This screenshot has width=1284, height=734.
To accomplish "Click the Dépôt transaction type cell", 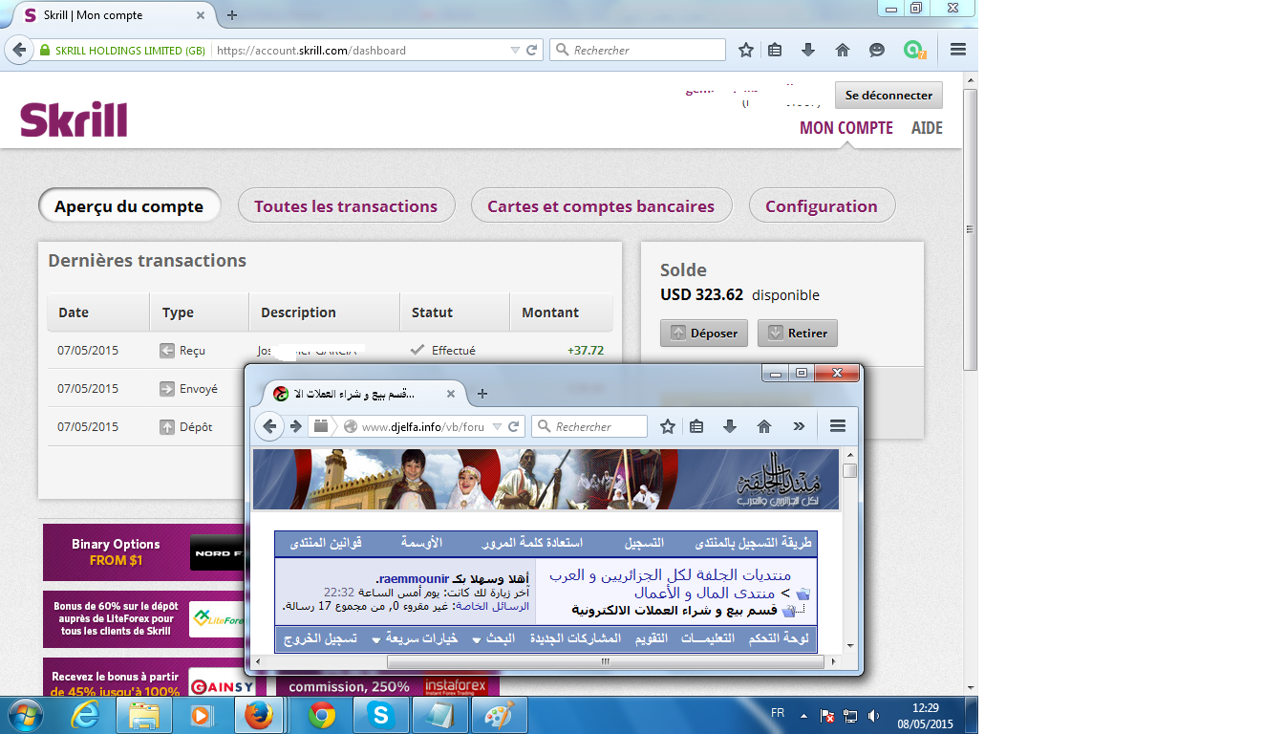I will (187, 427).
